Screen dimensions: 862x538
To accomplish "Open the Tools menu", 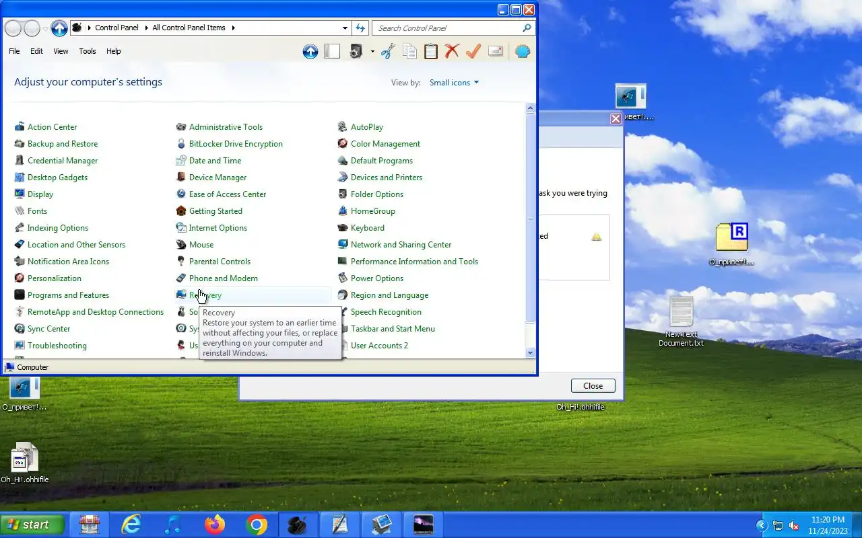I will point(88,51).
